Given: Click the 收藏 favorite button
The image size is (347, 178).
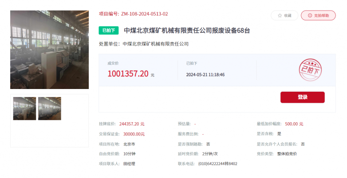Looking at the screenshot, I should 284,15.
